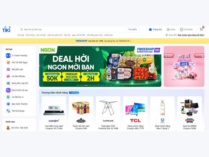The height and width of the screenshot is (157, 209).
Task: Select the third banner carousel indicator
Action: pos(86,85)
